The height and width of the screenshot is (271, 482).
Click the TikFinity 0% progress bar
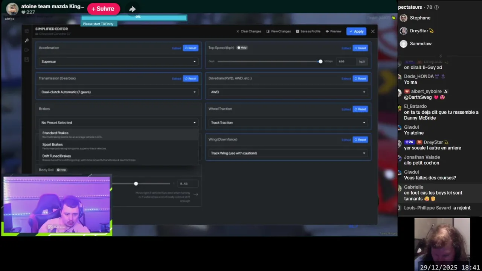[x=134, y=17]
